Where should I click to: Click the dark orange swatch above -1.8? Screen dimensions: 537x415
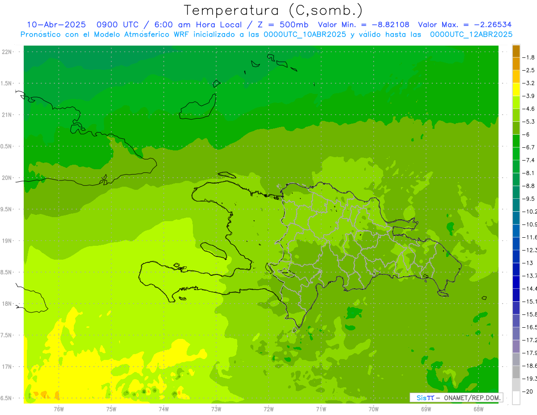click(516, 51)
